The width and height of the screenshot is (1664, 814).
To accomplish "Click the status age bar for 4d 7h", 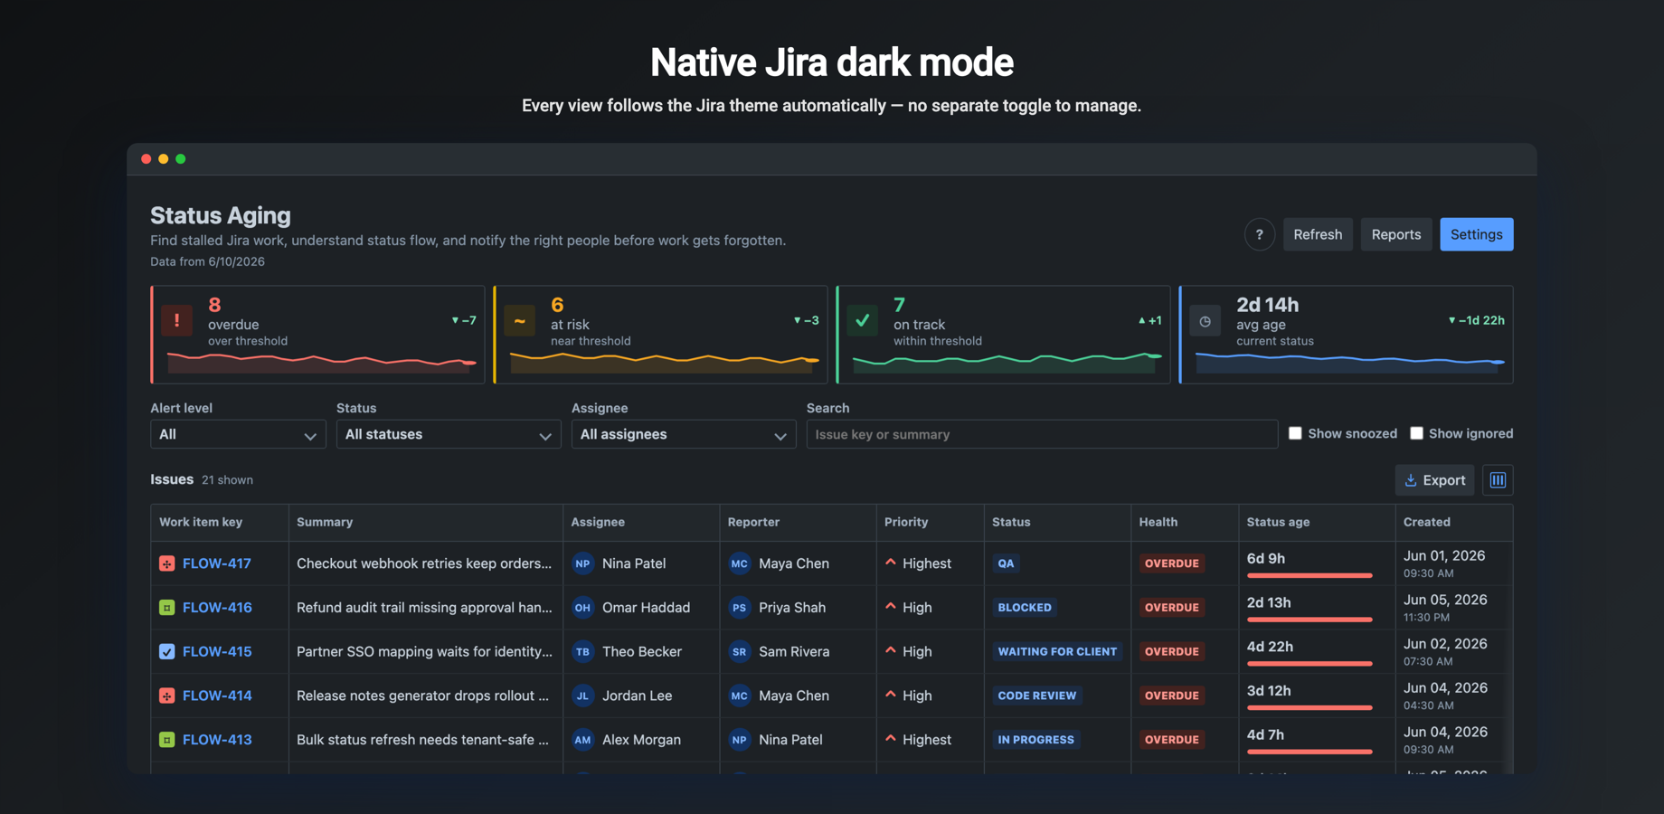I will coord(1309,752).
